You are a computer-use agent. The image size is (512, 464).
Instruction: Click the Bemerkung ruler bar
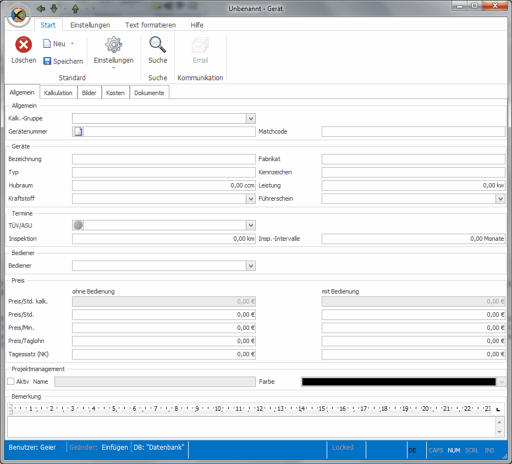[x=251, y=409]
